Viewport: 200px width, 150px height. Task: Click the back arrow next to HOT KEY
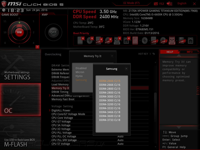click(x=154, y=54)
